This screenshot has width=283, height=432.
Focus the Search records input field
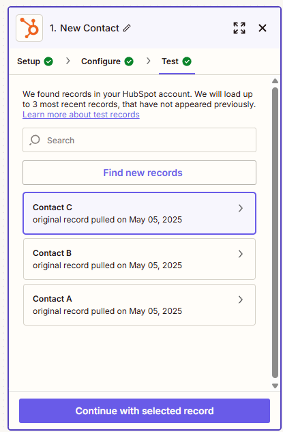coord(139,140)
